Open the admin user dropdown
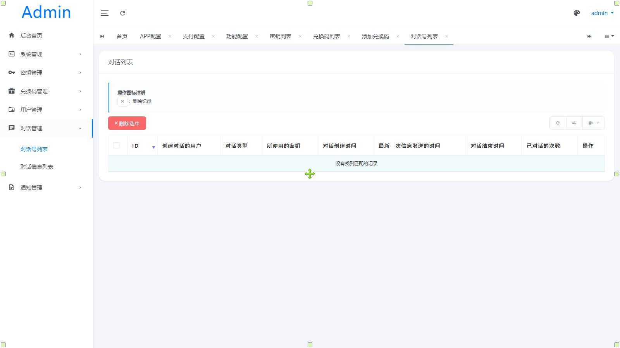Image resolution: width=620 pixels, height=348 pixels. (602, 13)
